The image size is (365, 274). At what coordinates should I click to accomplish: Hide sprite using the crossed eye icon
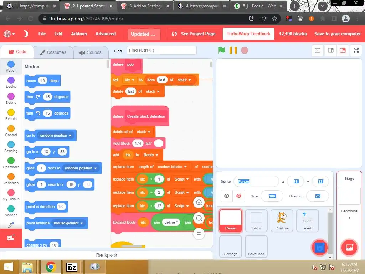[x=238, y=196]
